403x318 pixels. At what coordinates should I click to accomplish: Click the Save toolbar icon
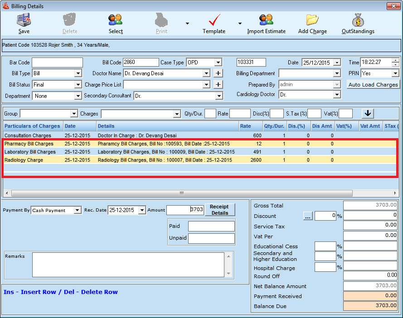tap(24, 20)
